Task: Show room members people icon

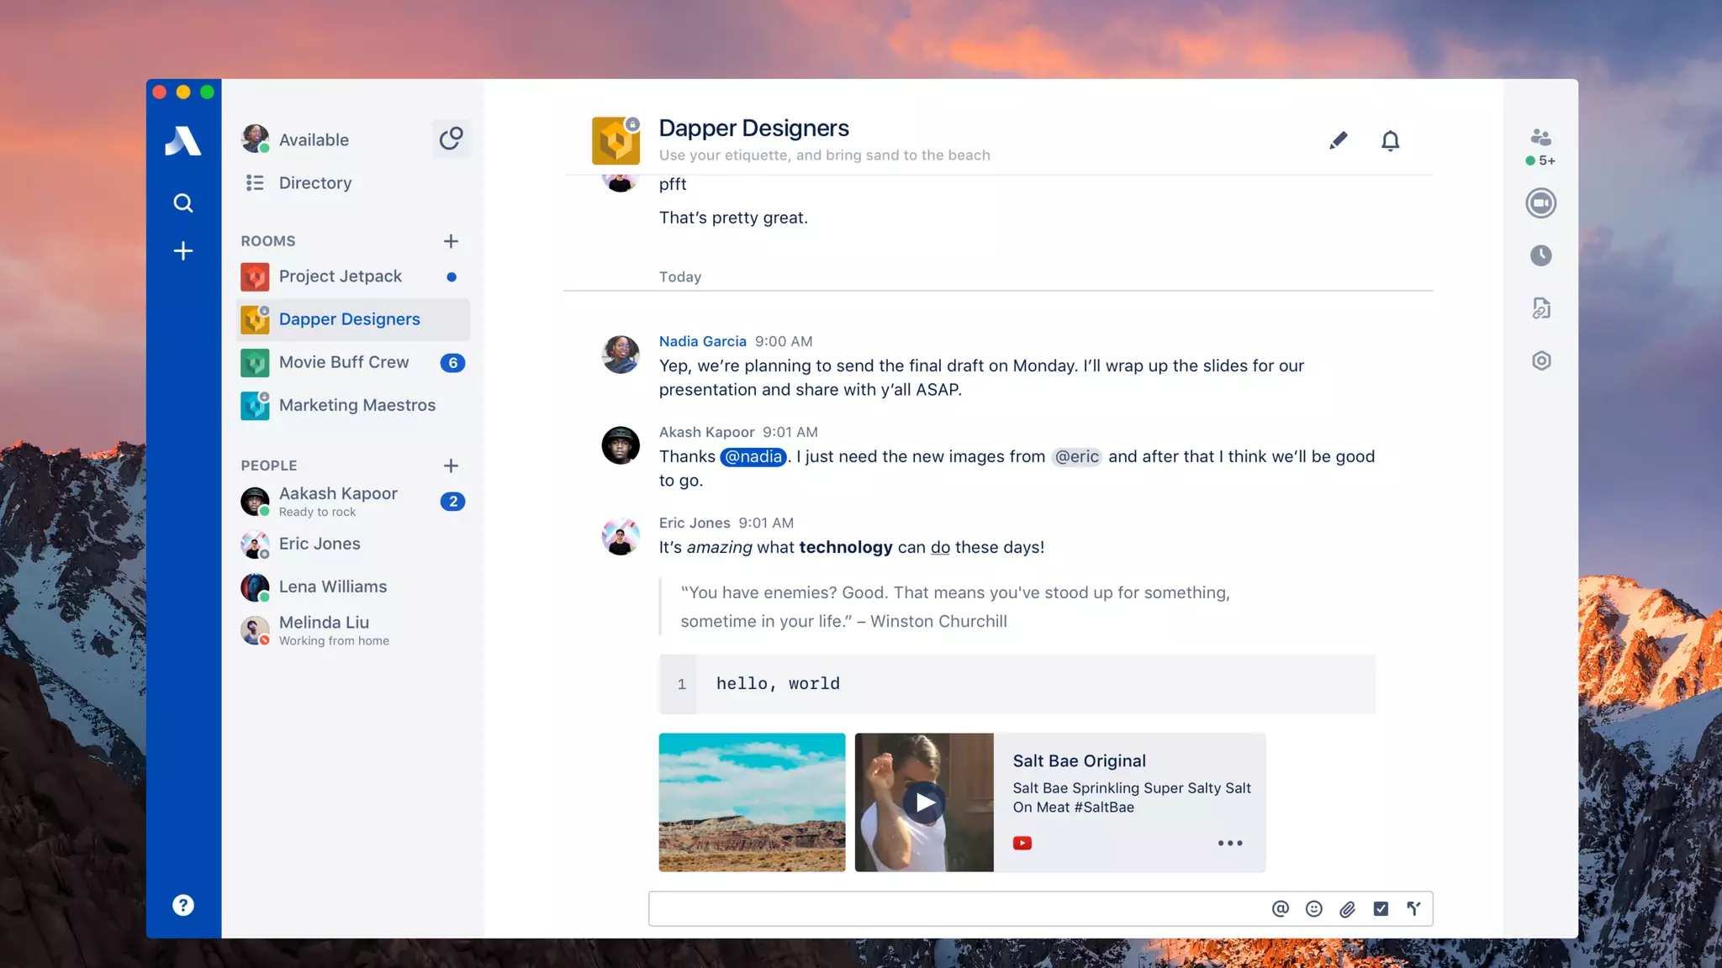Action: click(1540, 137)
